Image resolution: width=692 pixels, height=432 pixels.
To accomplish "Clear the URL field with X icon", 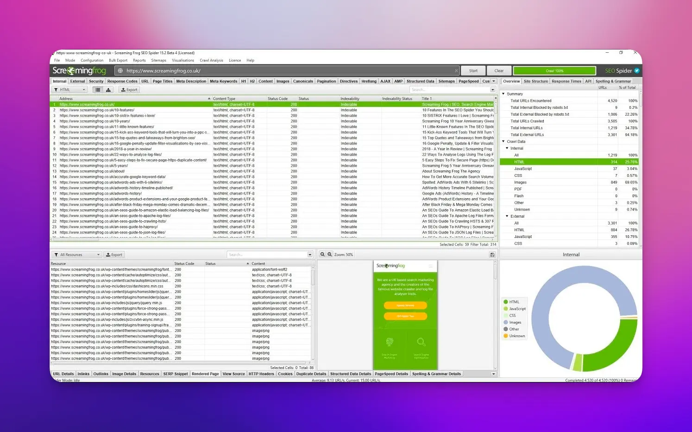I will 456,71.
